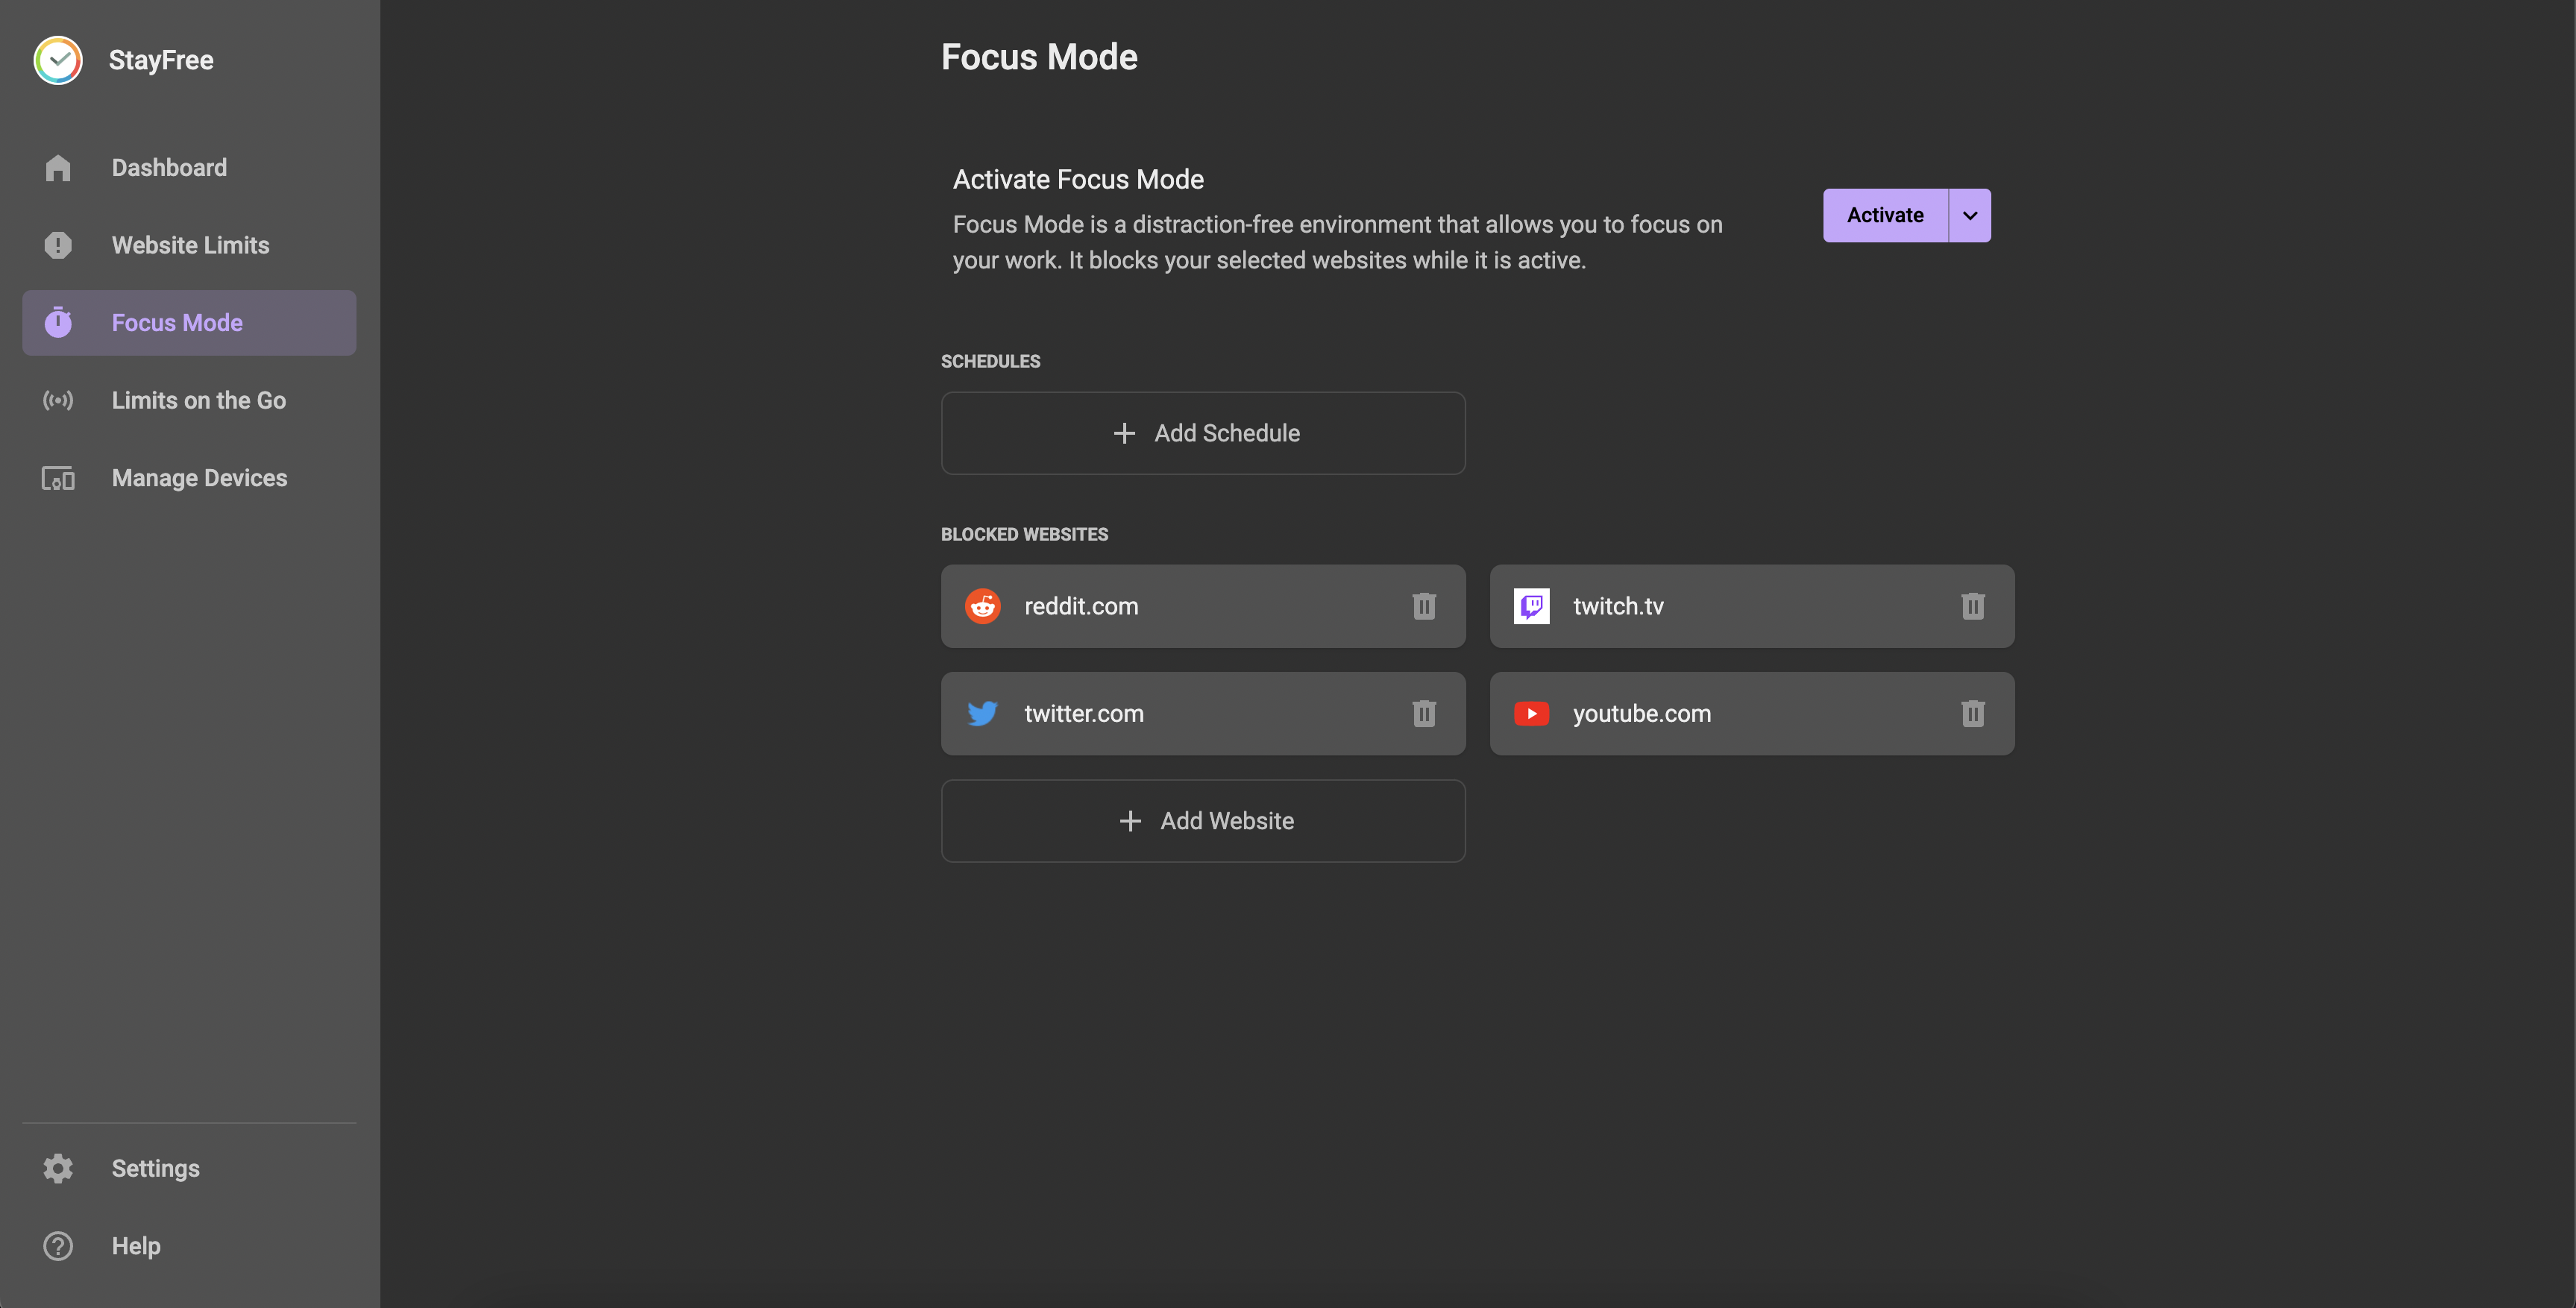Screen dimensions: 2576x1308
Task: Click the Twitch icon in blocked websites
Action: click(x=1530, y=606)
